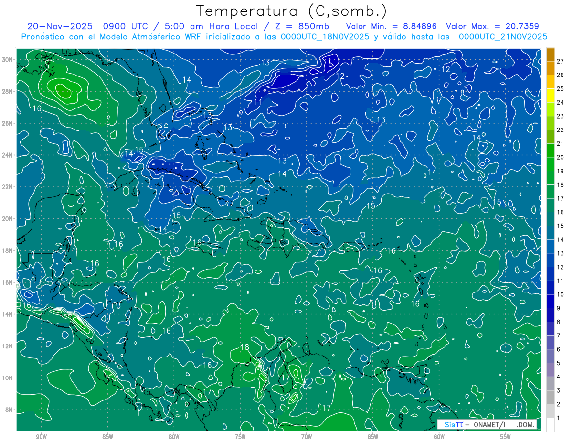The height and width of the screenshot is (443, 573).
Task: Click the '90W' longitude axis label
Action: [41, 437]
